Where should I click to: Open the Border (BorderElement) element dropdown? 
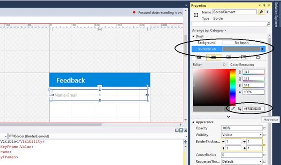click(x=186, y=136)
